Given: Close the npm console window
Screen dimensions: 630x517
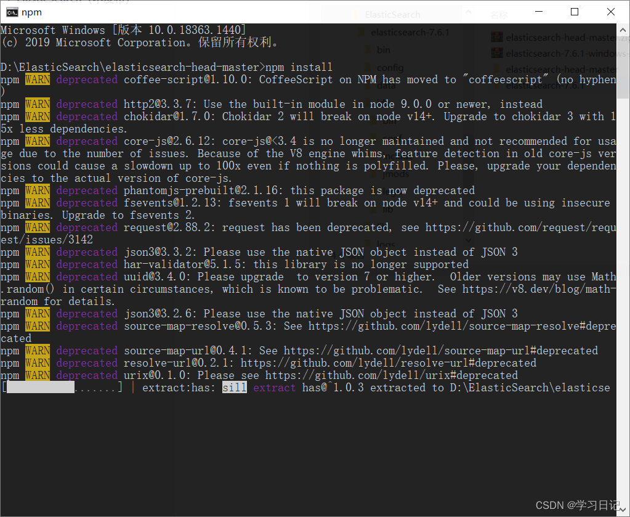Looking at the screenshot, I should click(611, 12).
